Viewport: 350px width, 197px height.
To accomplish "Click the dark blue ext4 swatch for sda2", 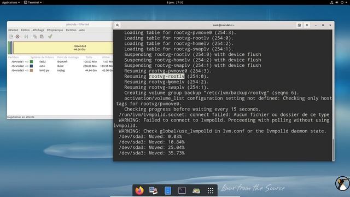I will coord(32,66).
